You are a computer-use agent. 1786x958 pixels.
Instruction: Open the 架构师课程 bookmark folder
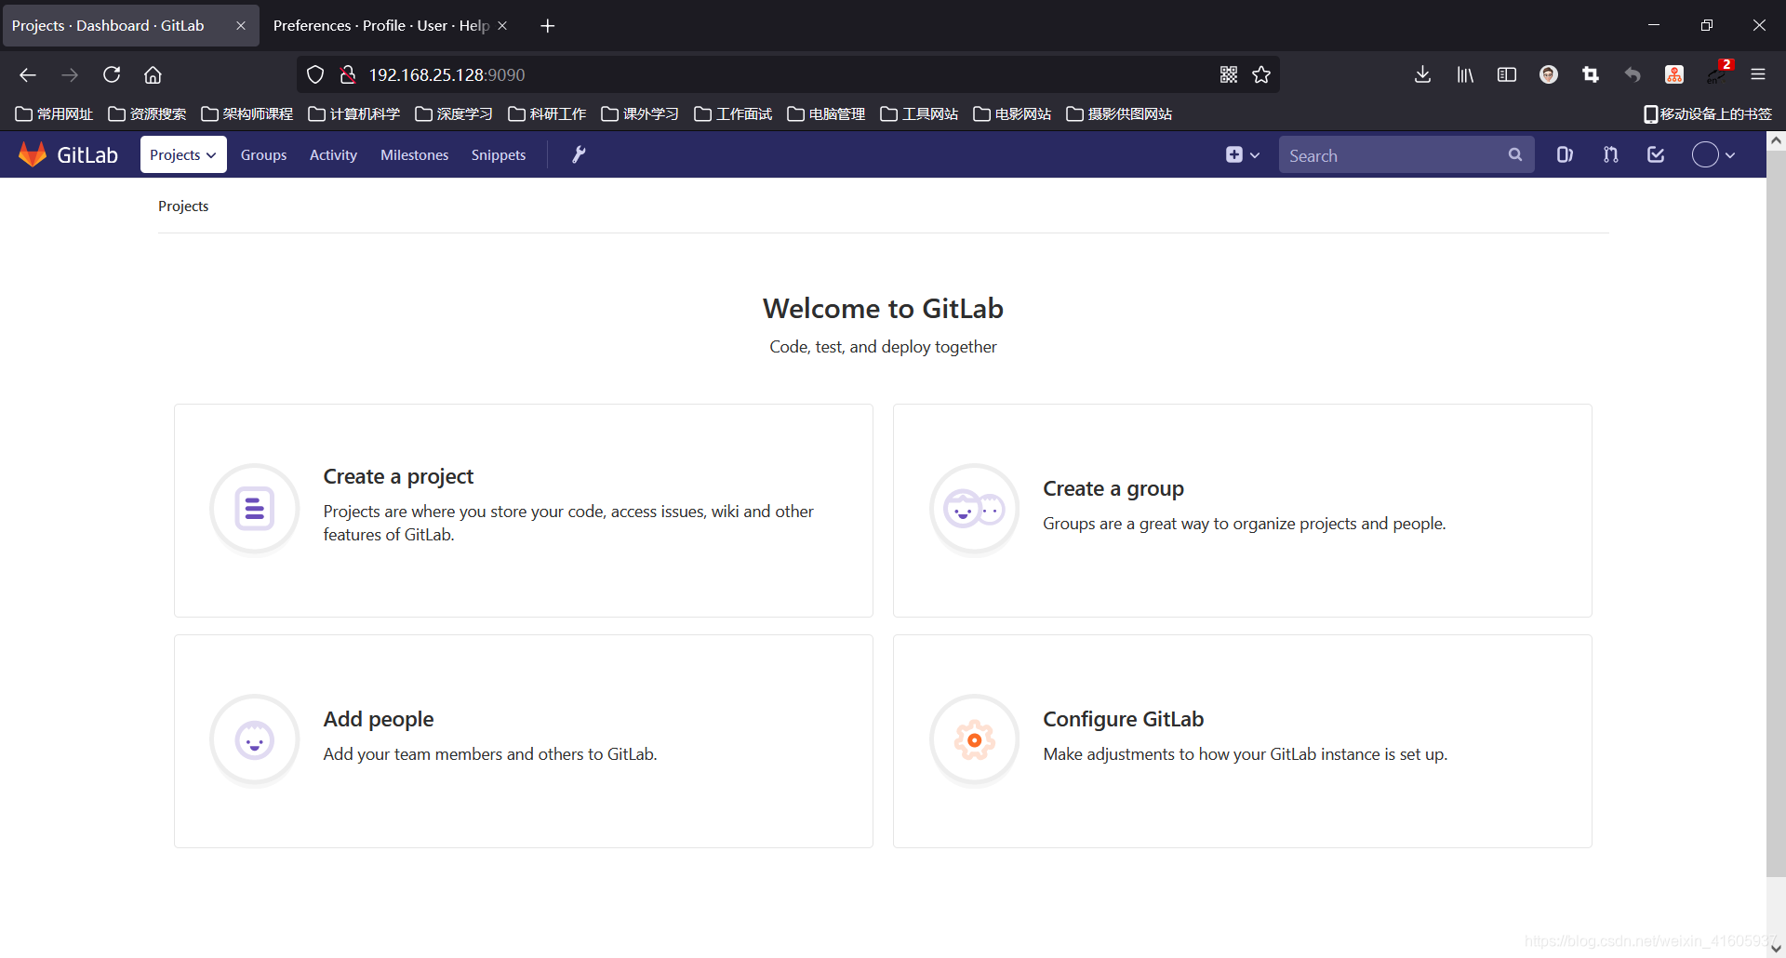point(247,113)
